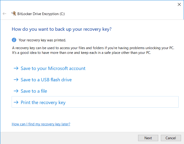Click the heading 'How do you want to back up your recovery key?'
The width and height of the screenshot is (184, 144).
[x=62, y=29]
